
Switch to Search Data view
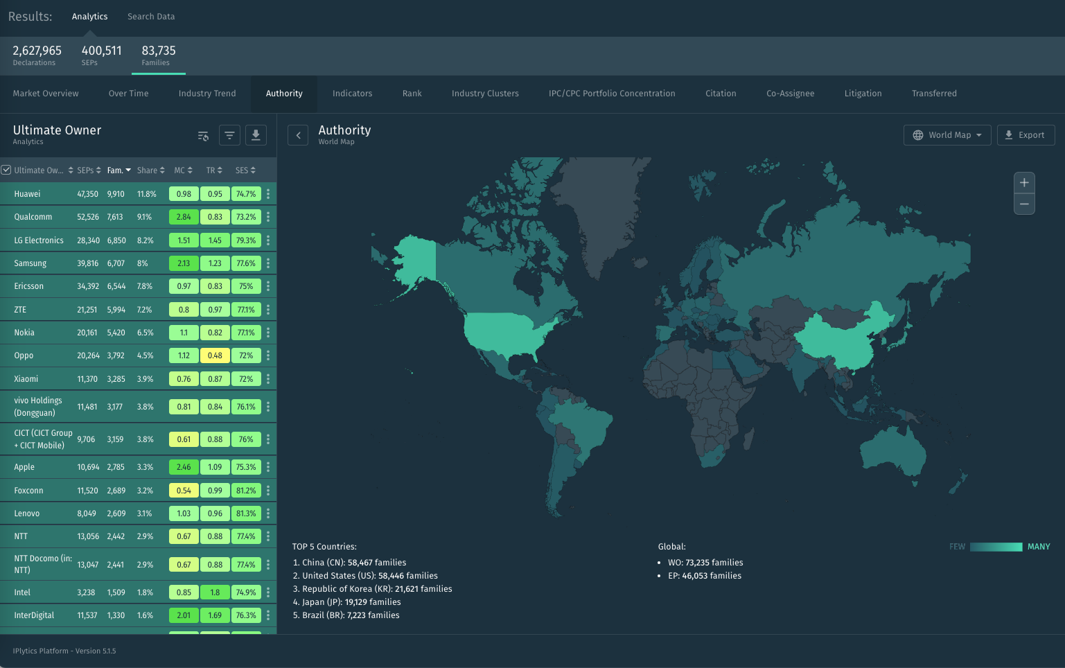[151, 17]
